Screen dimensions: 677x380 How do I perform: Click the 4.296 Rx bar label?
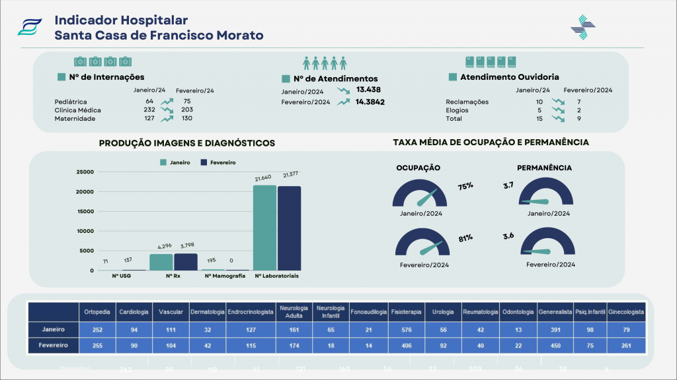[165, 246]
